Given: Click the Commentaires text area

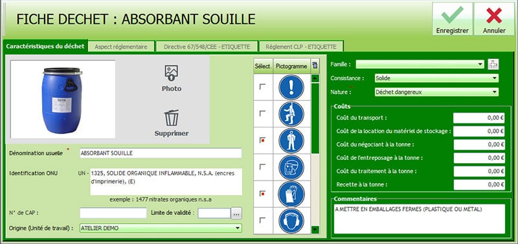Looking at the screenshot, I should (419, 219).
